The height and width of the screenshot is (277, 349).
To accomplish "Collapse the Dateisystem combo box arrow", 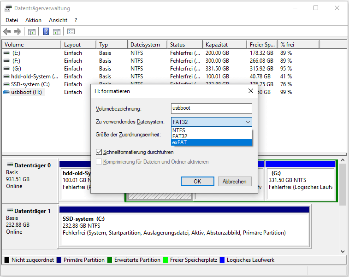I will pyautogui.click(x=248, y=122).
